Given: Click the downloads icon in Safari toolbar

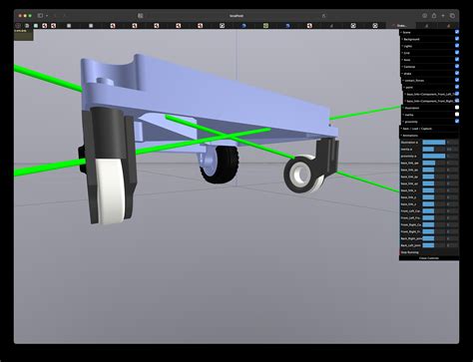Looking at the screenshot, I should tap(424, 16).
